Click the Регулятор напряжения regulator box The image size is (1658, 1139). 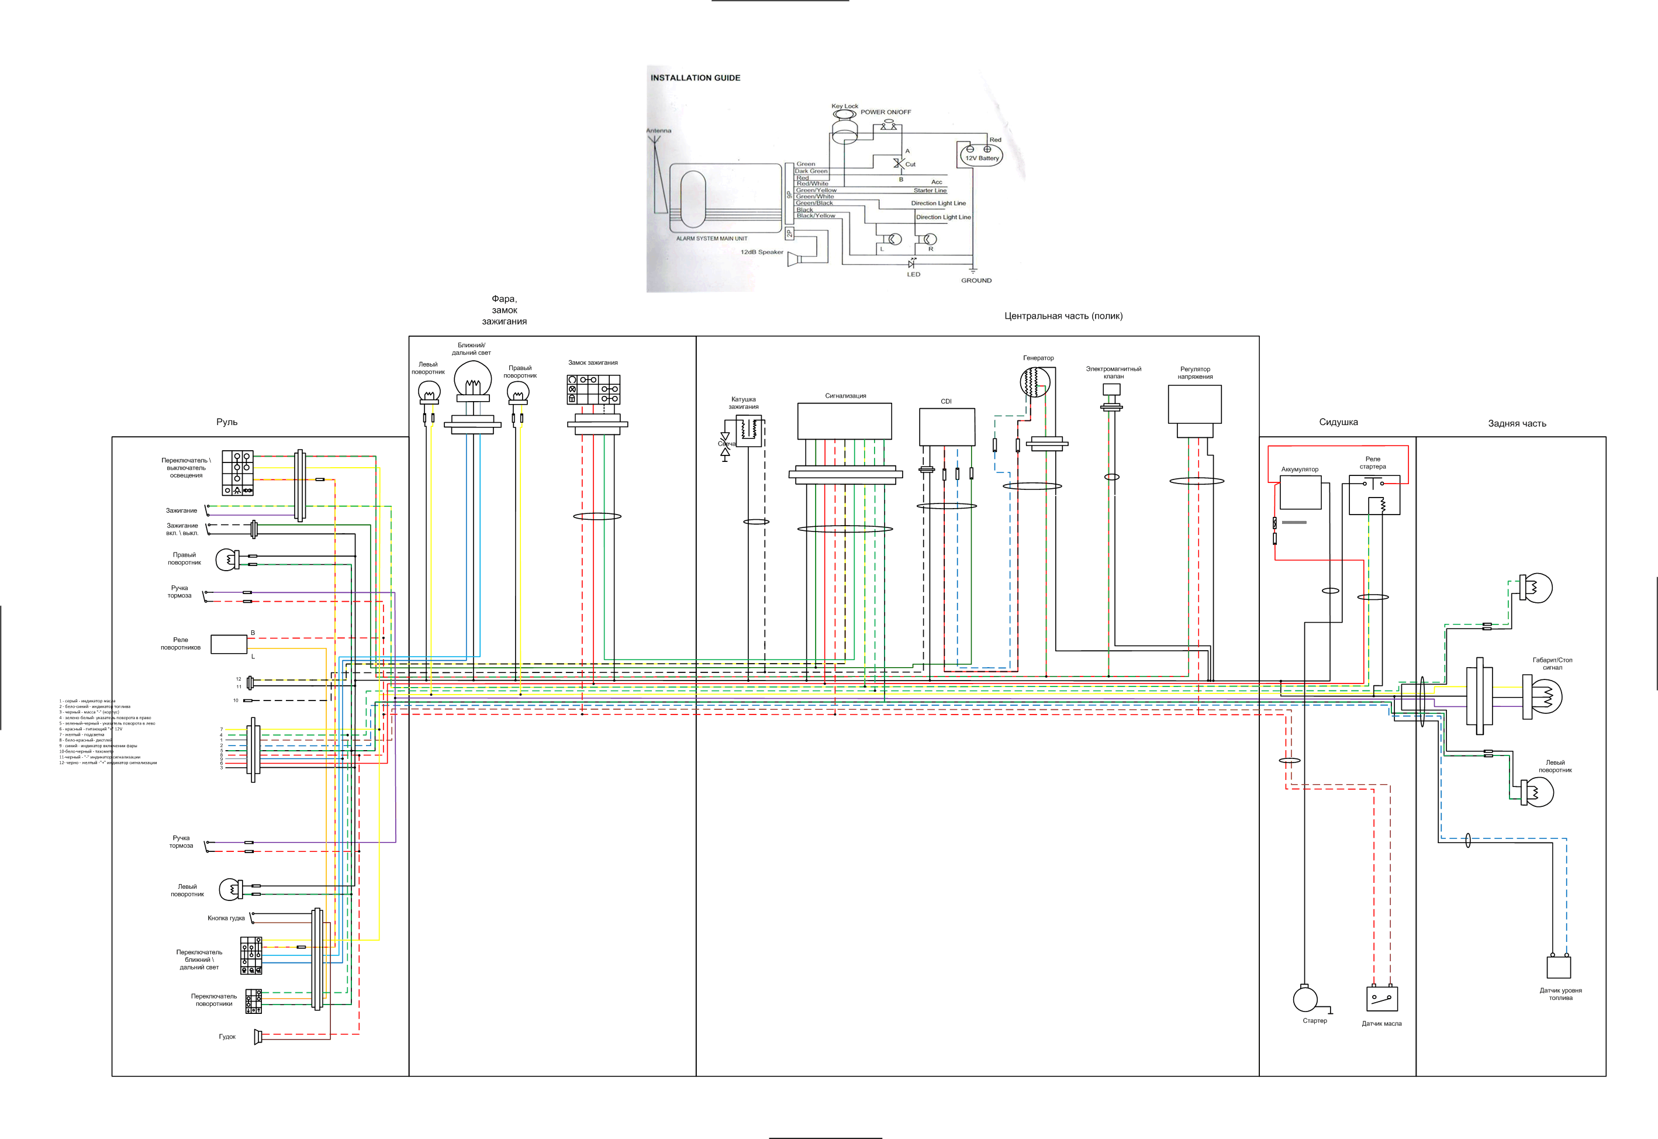(1194, 405)
